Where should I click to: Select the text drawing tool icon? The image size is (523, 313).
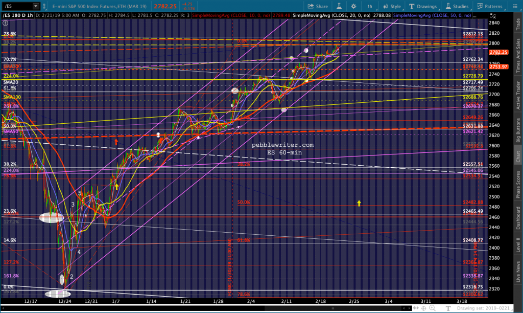pyautogui.click(x=448, y=308)
